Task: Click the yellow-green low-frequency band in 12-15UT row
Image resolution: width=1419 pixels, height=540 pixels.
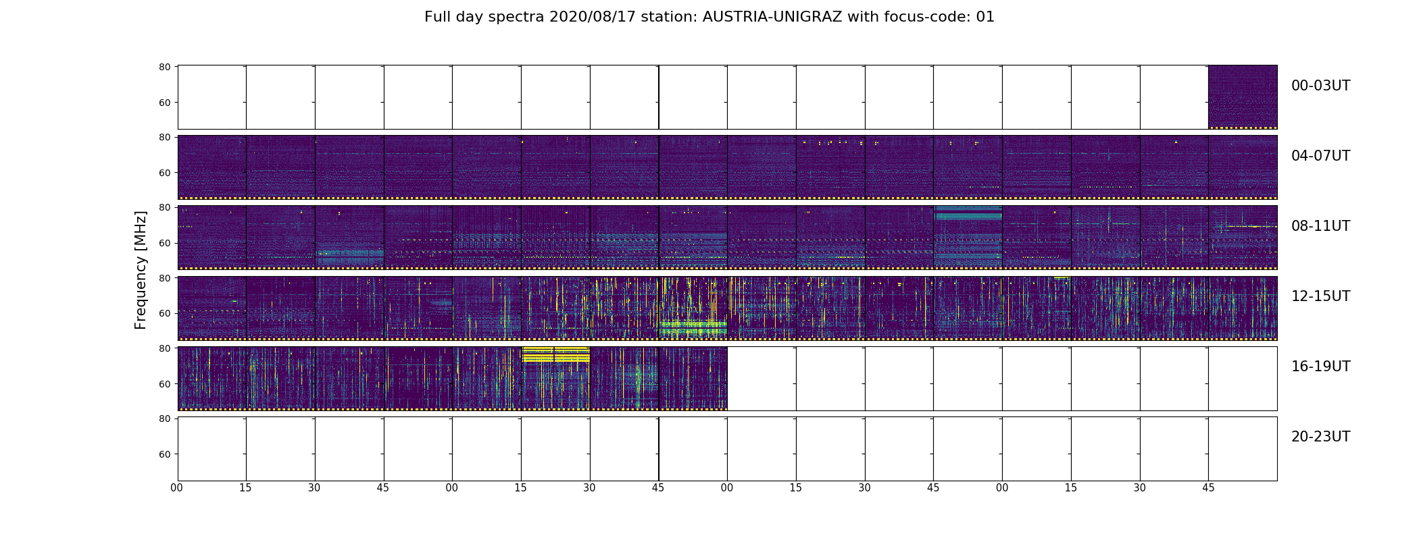Action: (x=693, y=327)
